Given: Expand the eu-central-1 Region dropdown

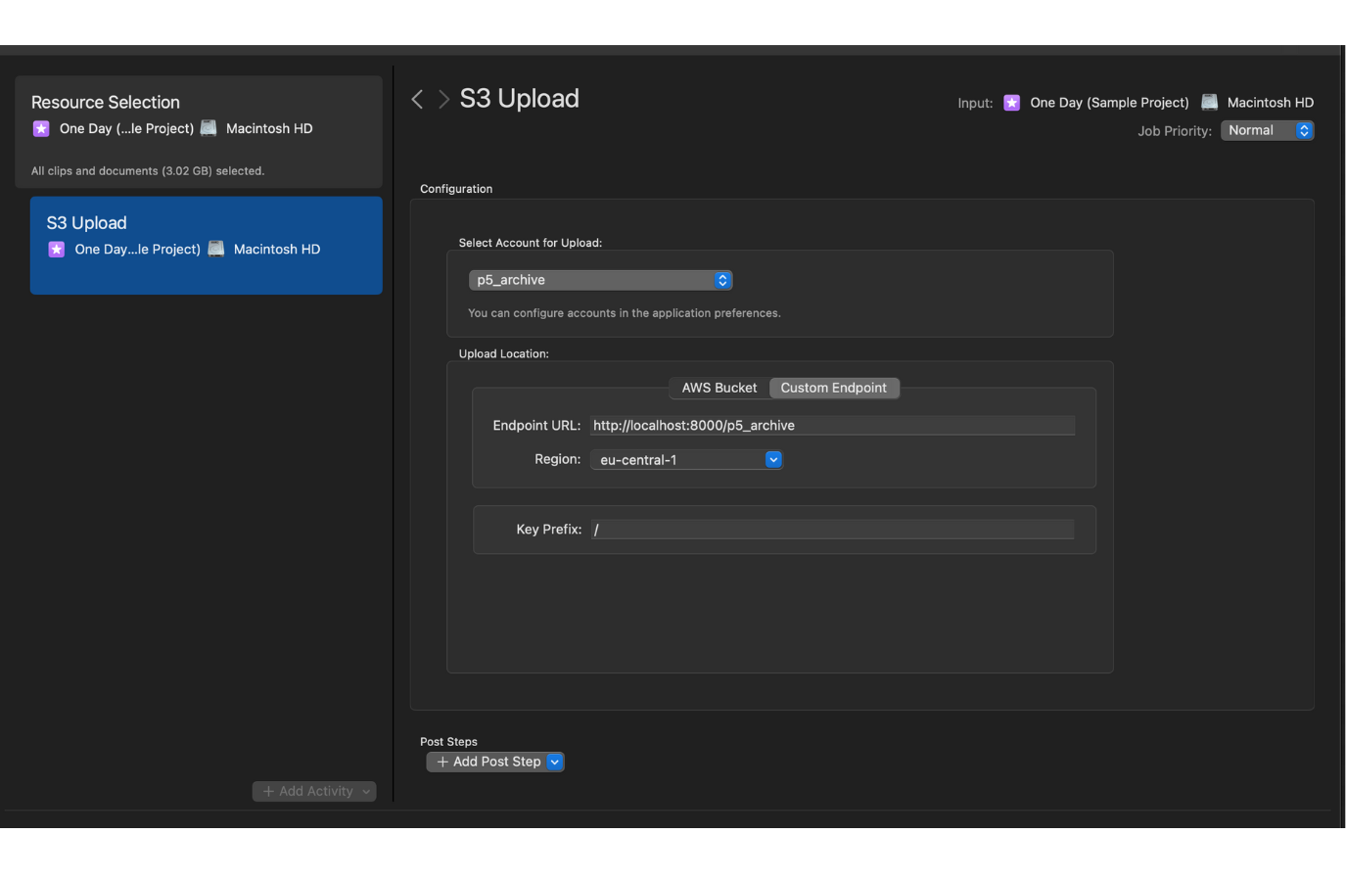Looking at the screenshot, I should click(686, 460).
